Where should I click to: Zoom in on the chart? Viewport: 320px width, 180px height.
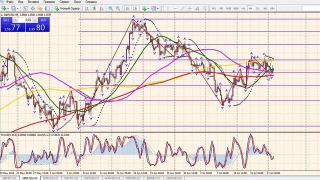click(x=110, y=8)
